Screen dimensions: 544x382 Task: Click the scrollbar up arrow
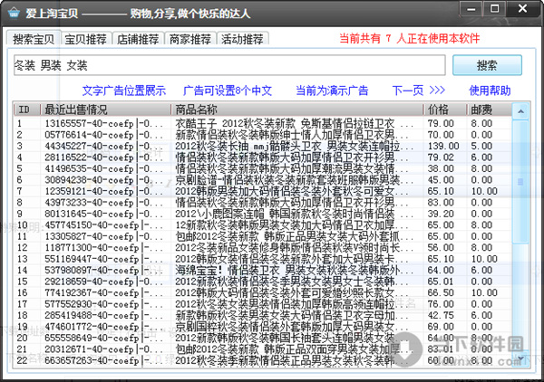(x=520, y=111)
